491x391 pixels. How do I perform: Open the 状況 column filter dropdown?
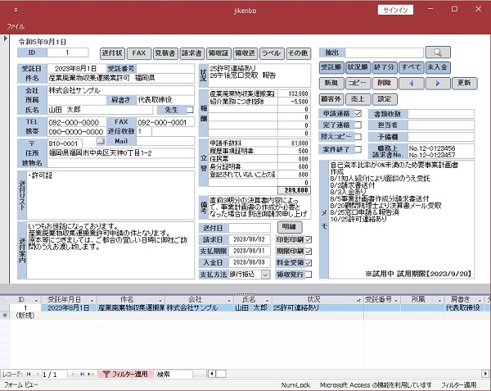358,300
